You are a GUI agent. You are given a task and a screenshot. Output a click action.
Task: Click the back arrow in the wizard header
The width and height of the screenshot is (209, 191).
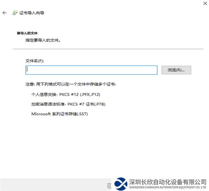coord(5,13)
